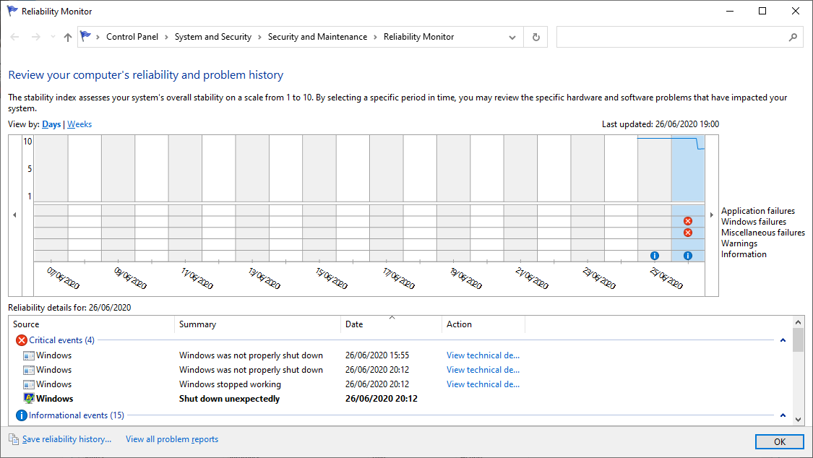This screenshot has height=458, width=813.
Task: Click the Save reliability history document icon
Action: click(x=14, y=439)
